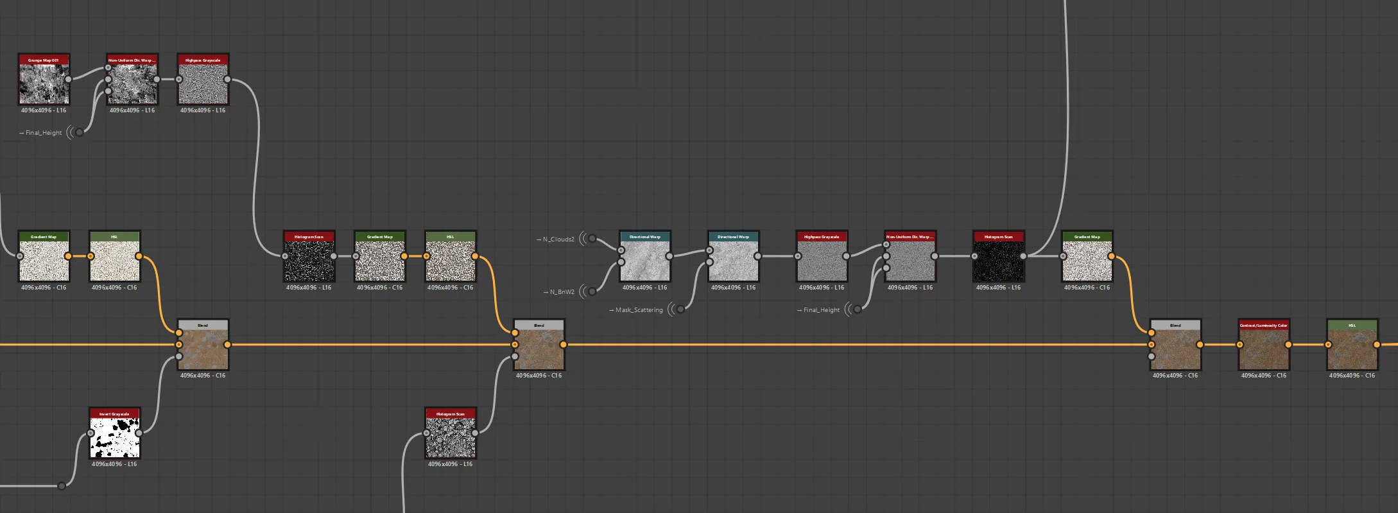
Task: Click the Final_Height label near Mask_Scattering
Action: [822, 310]
